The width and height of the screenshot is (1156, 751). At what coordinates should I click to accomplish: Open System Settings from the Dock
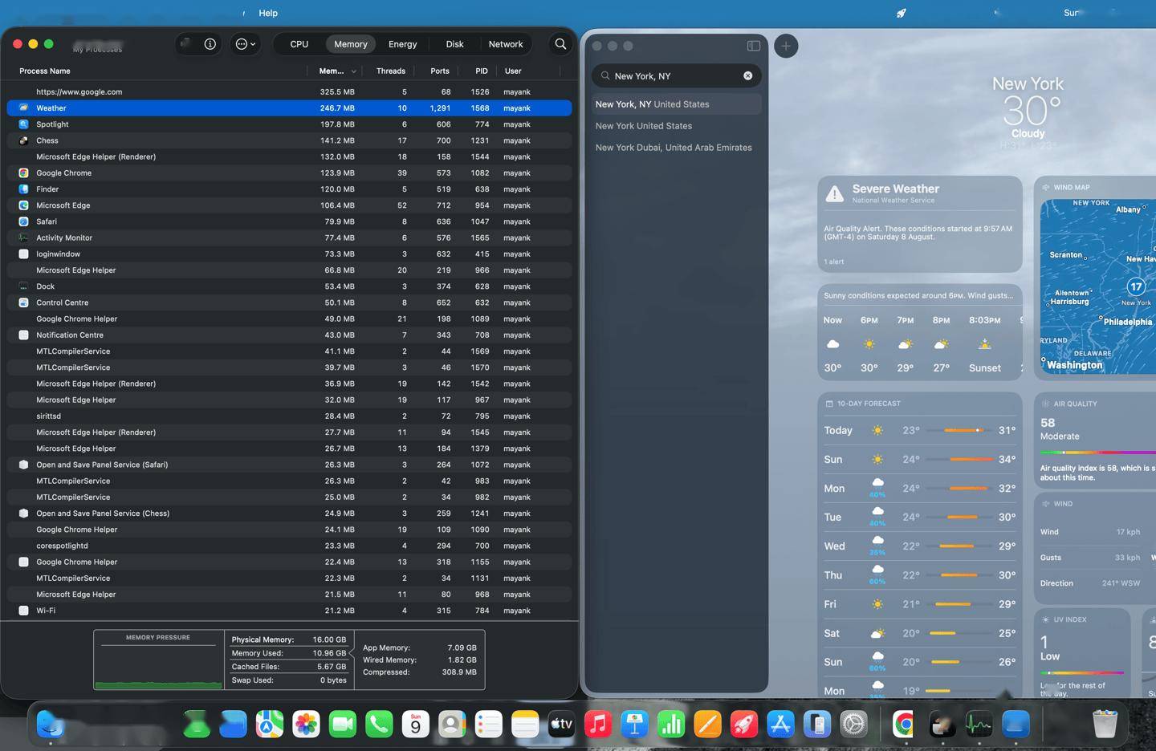[853, 724]
